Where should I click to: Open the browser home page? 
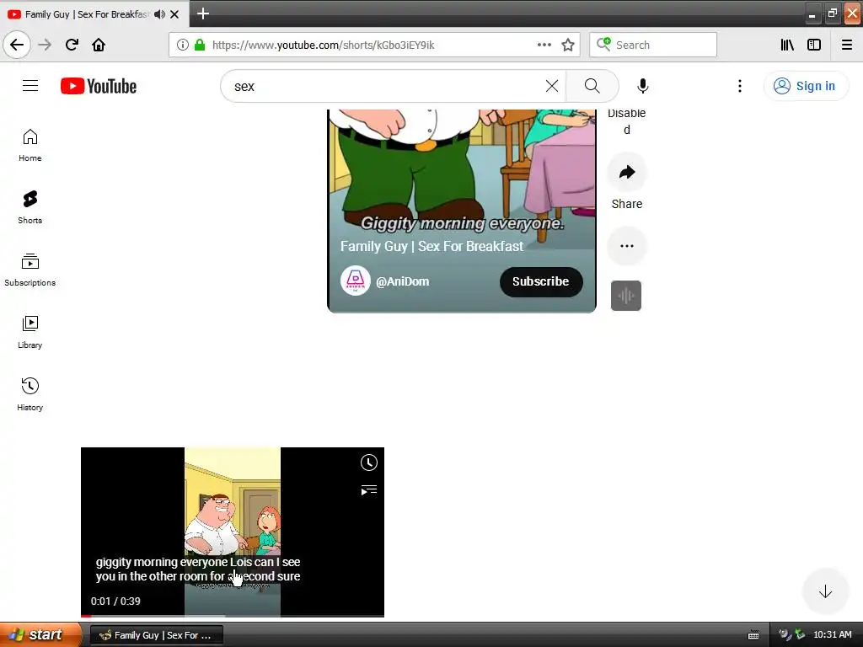99,45
